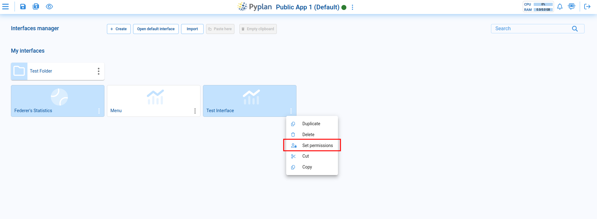Open app options next to Public App title
This screenshot has height=219, width=597.
[x=353, y=7]
